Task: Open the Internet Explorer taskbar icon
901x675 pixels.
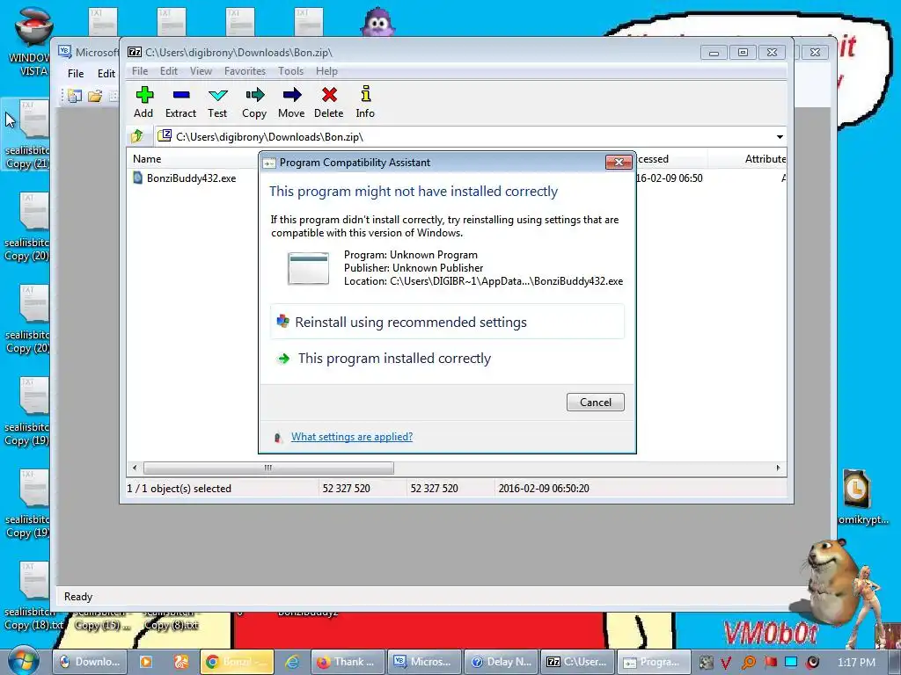Action: (292, 662)
